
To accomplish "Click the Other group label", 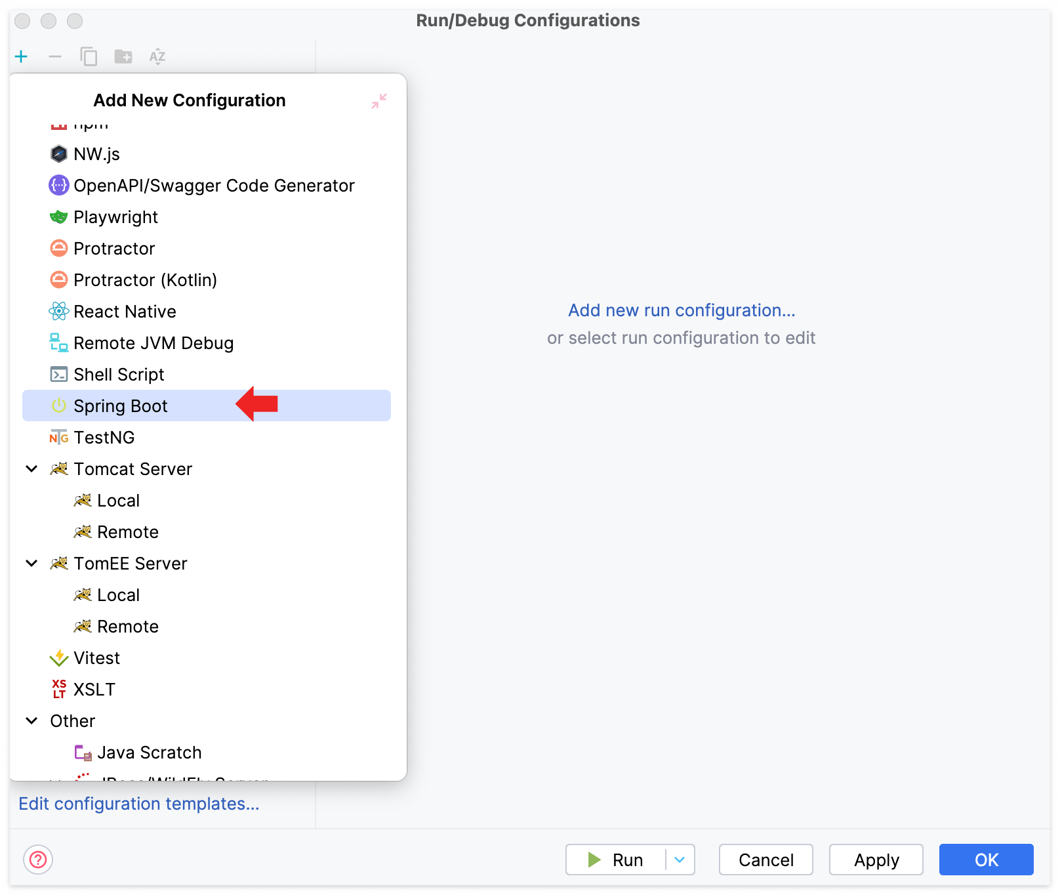I will tap(73, 721).
